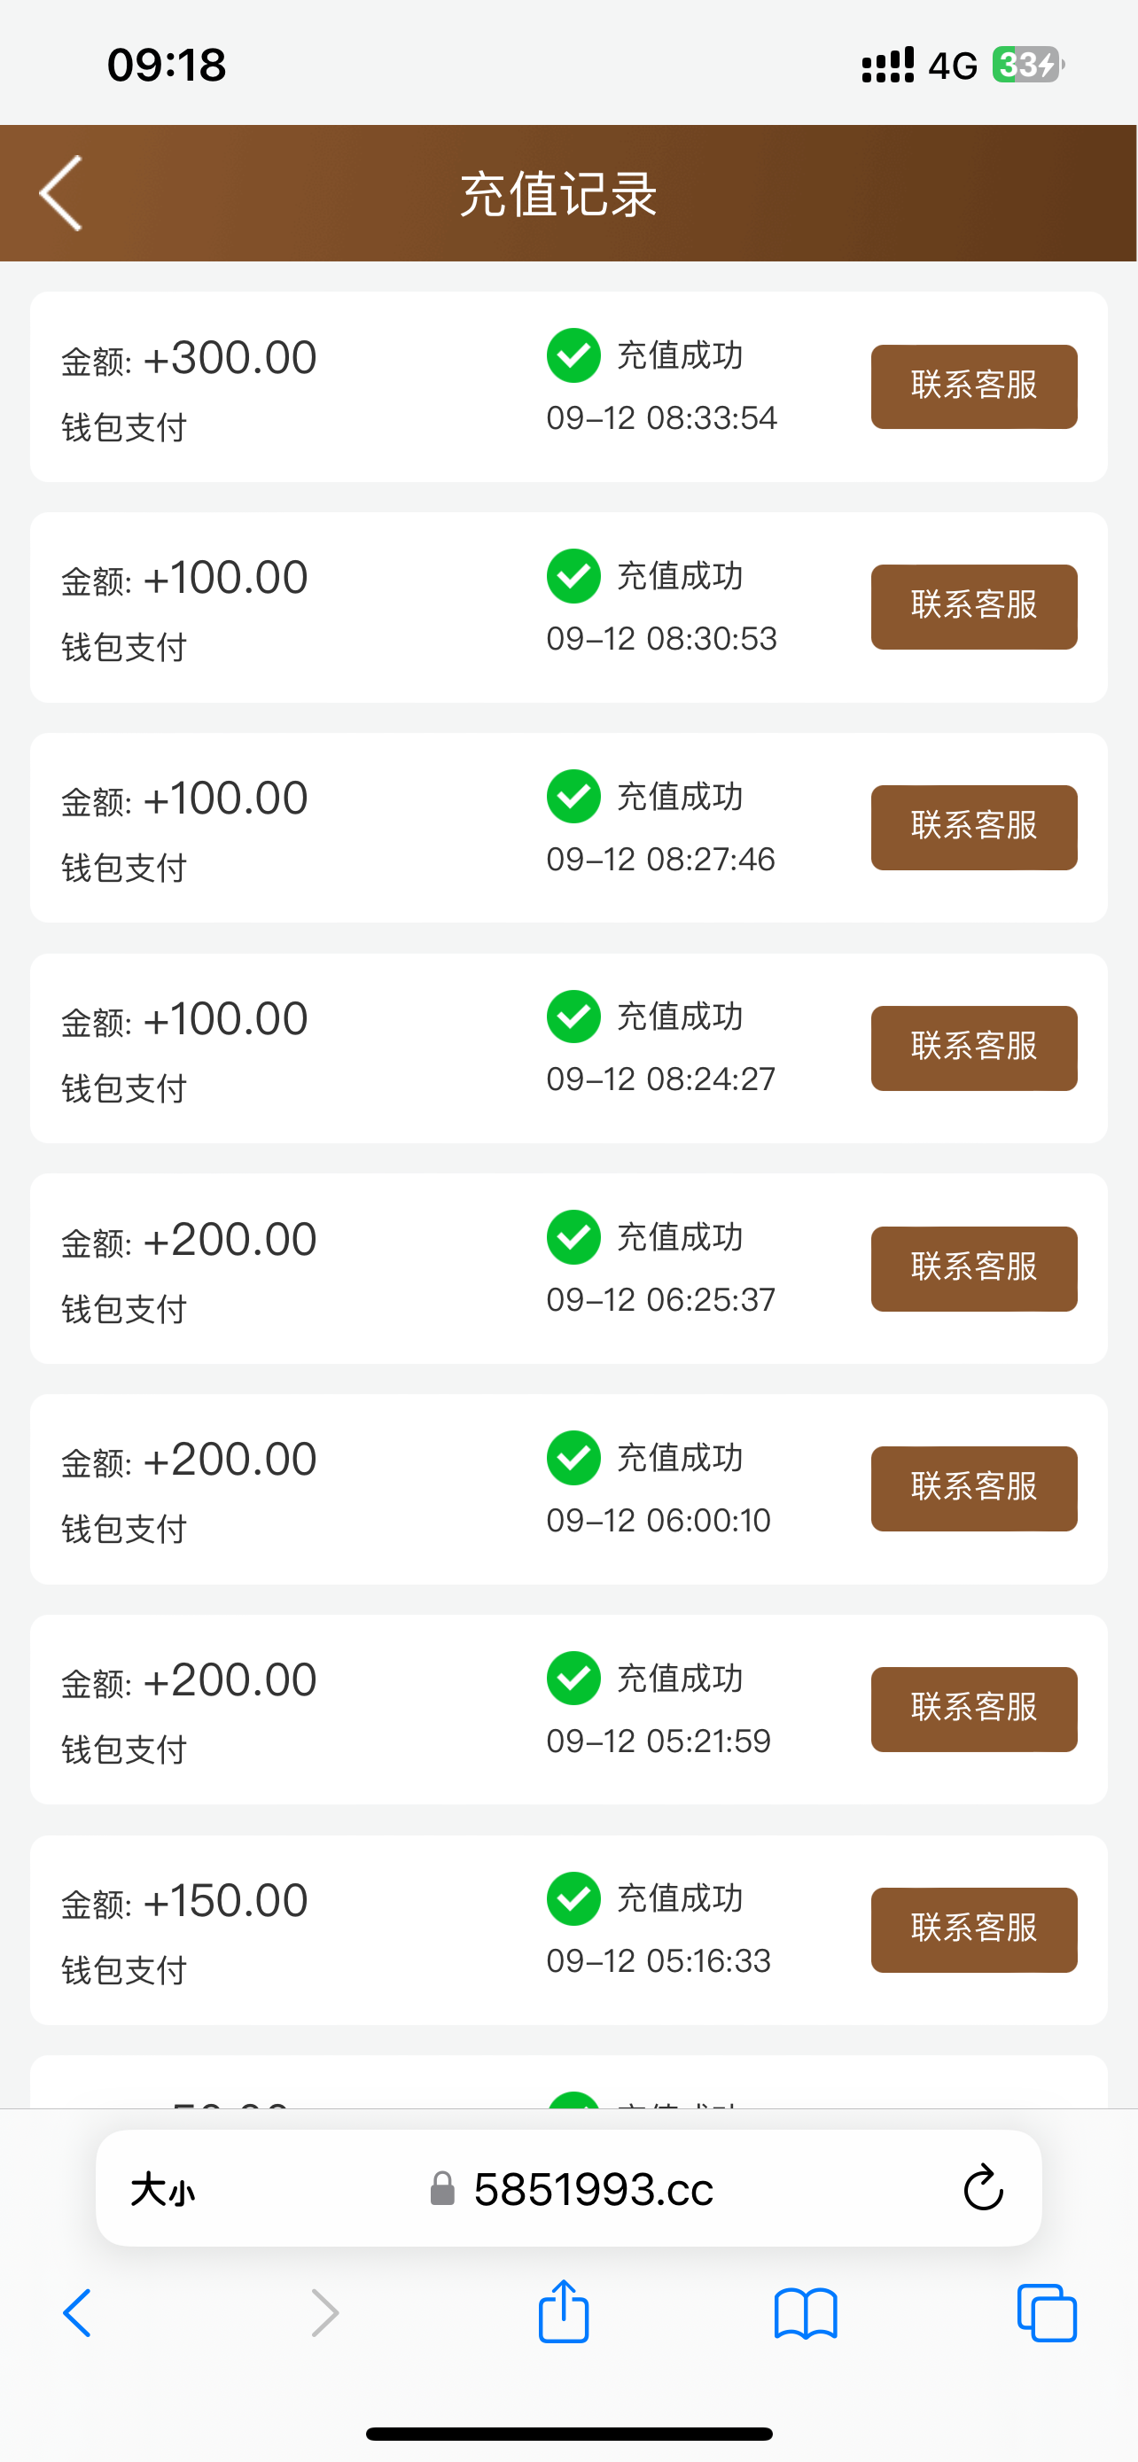
Task: Open the 大小 text size menu
Action: pyautogui.click(x=163, y=2189)
